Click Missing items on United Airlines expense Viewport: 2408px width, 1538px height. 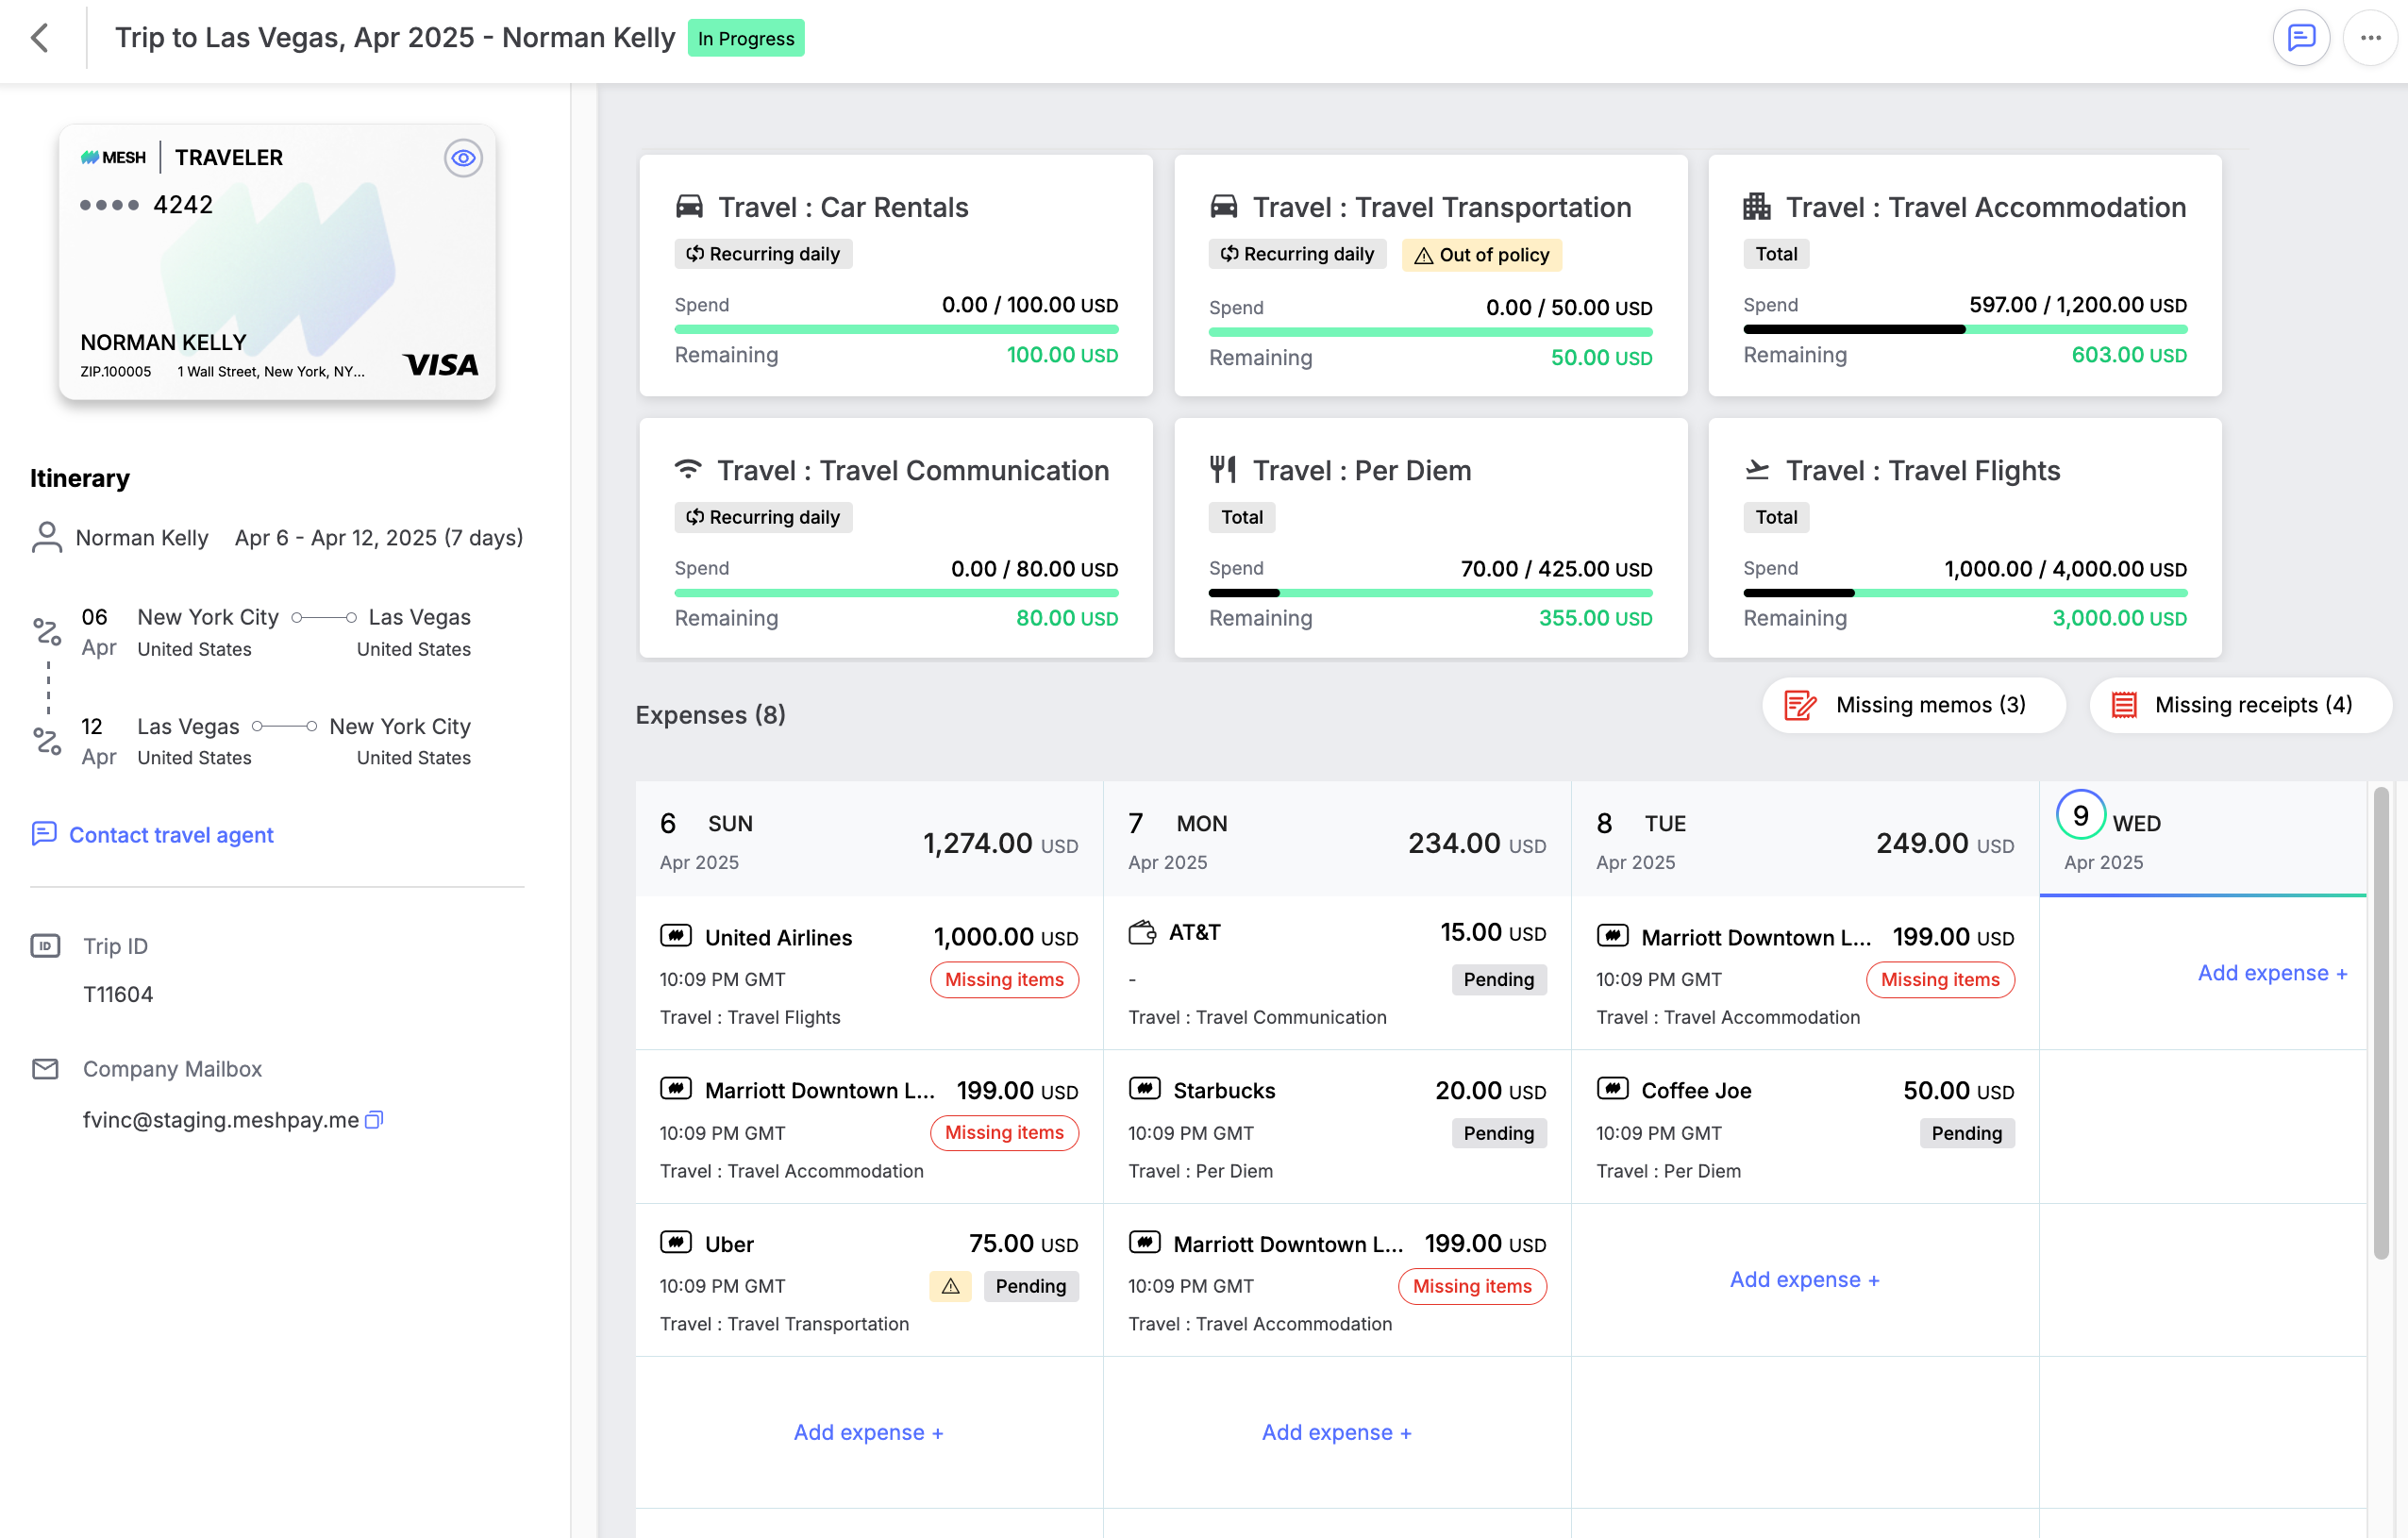pos(1004,980)
